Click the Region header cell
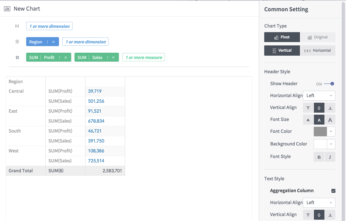This screenshot has width=346, height=221. click(25, 82)
